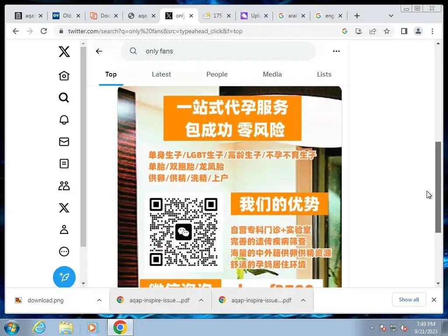Click the blue compose post button
This screenshot has width=448, height=336.
[x=64, y=277]
